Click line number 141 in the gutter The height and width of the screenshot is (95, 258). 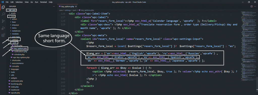[63, 72]
